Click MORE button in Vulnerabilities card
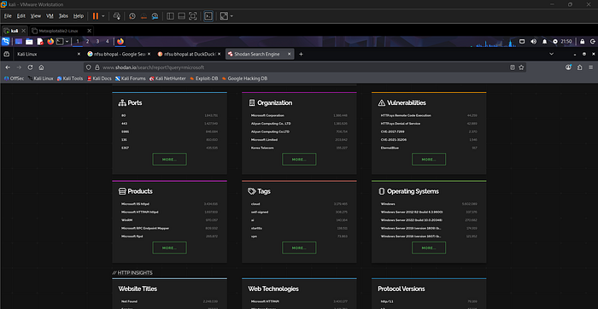Screen dimensions: 598x309 click(429, 160)
